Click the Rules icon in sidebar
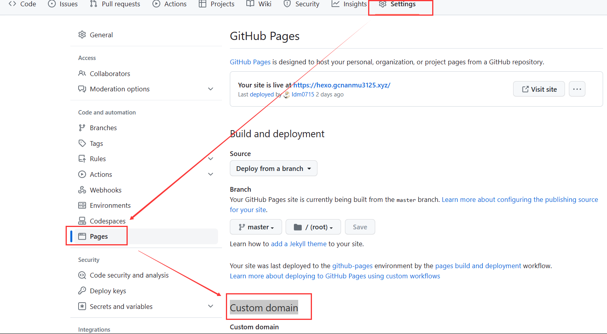 (82, 159)
